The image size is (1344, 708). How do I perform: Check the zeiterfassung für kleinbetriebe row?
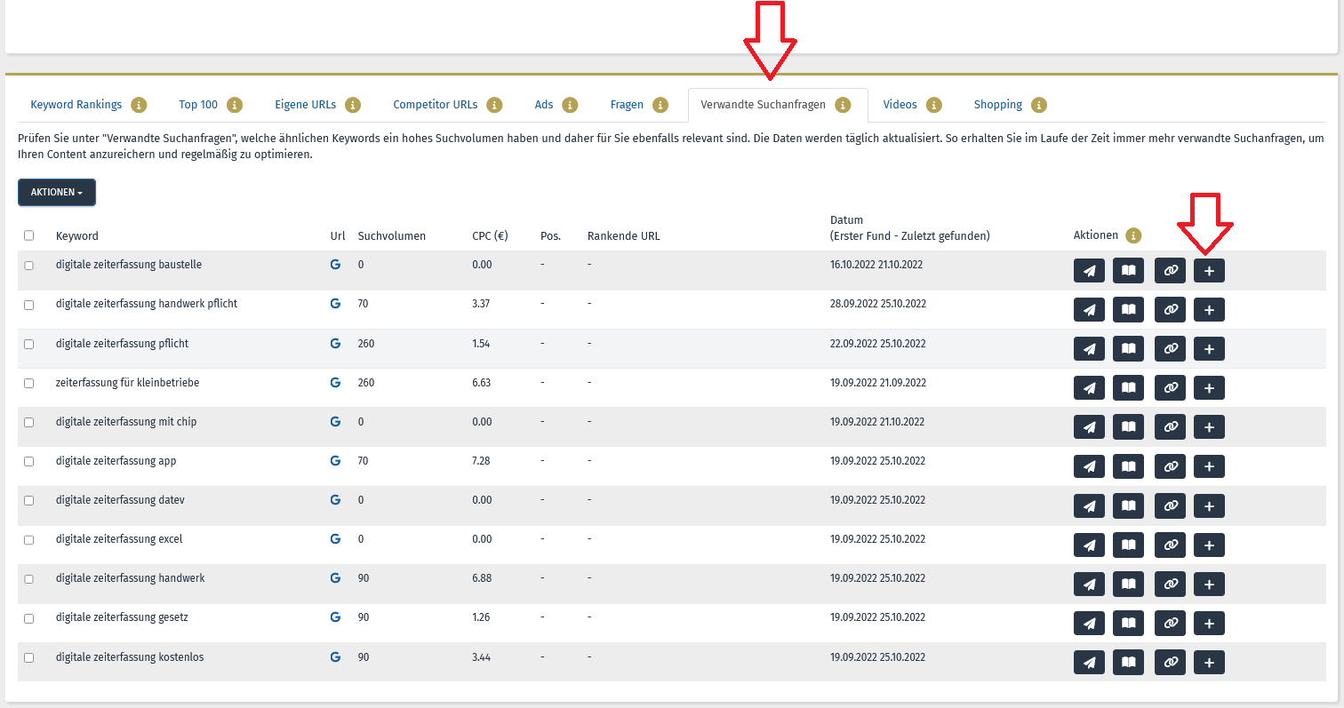[29, 383]
